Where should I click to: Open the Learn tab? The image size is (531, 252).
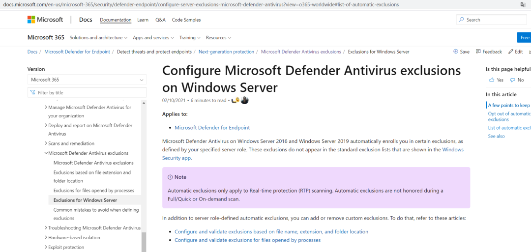(x=143, y=20)
